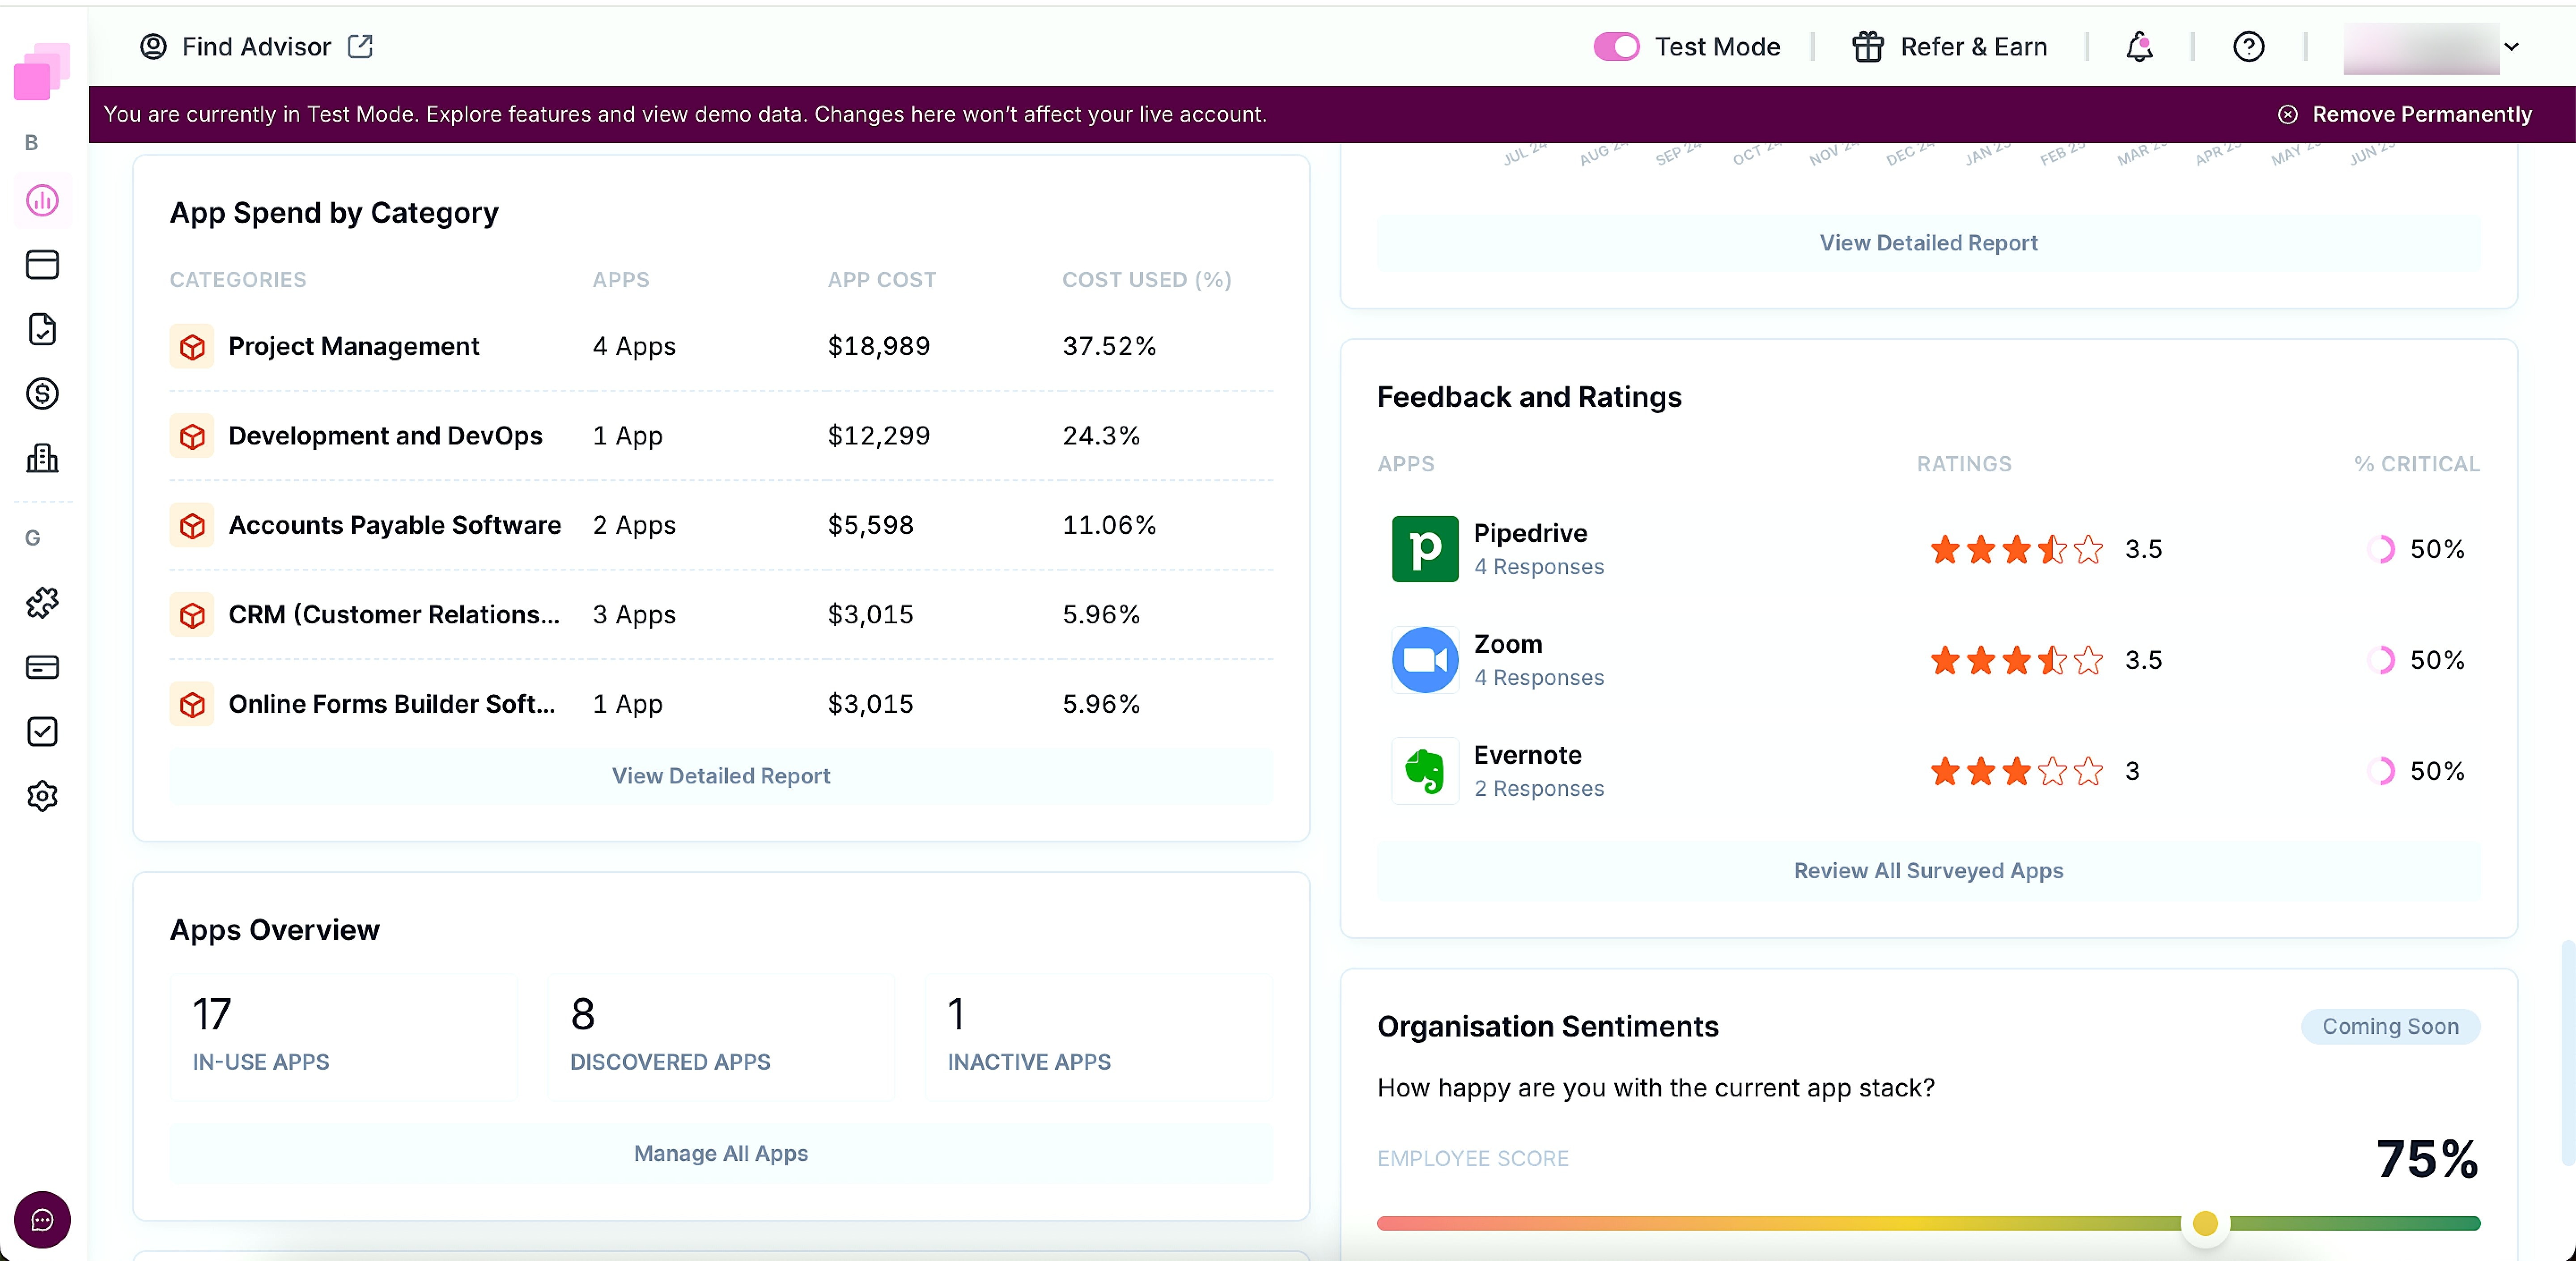2576x1261 pixels.
Task: Click the help question mark icon
Action: click(x=2249, y=47)
